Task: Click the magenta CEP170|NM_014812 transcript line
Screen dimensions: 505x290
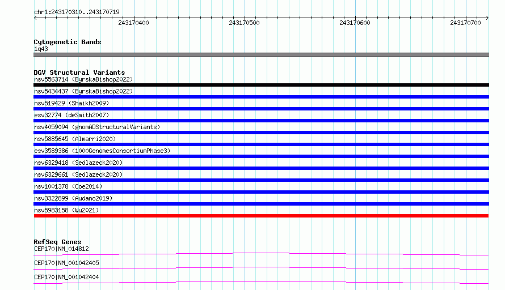Action: point(261,254)
